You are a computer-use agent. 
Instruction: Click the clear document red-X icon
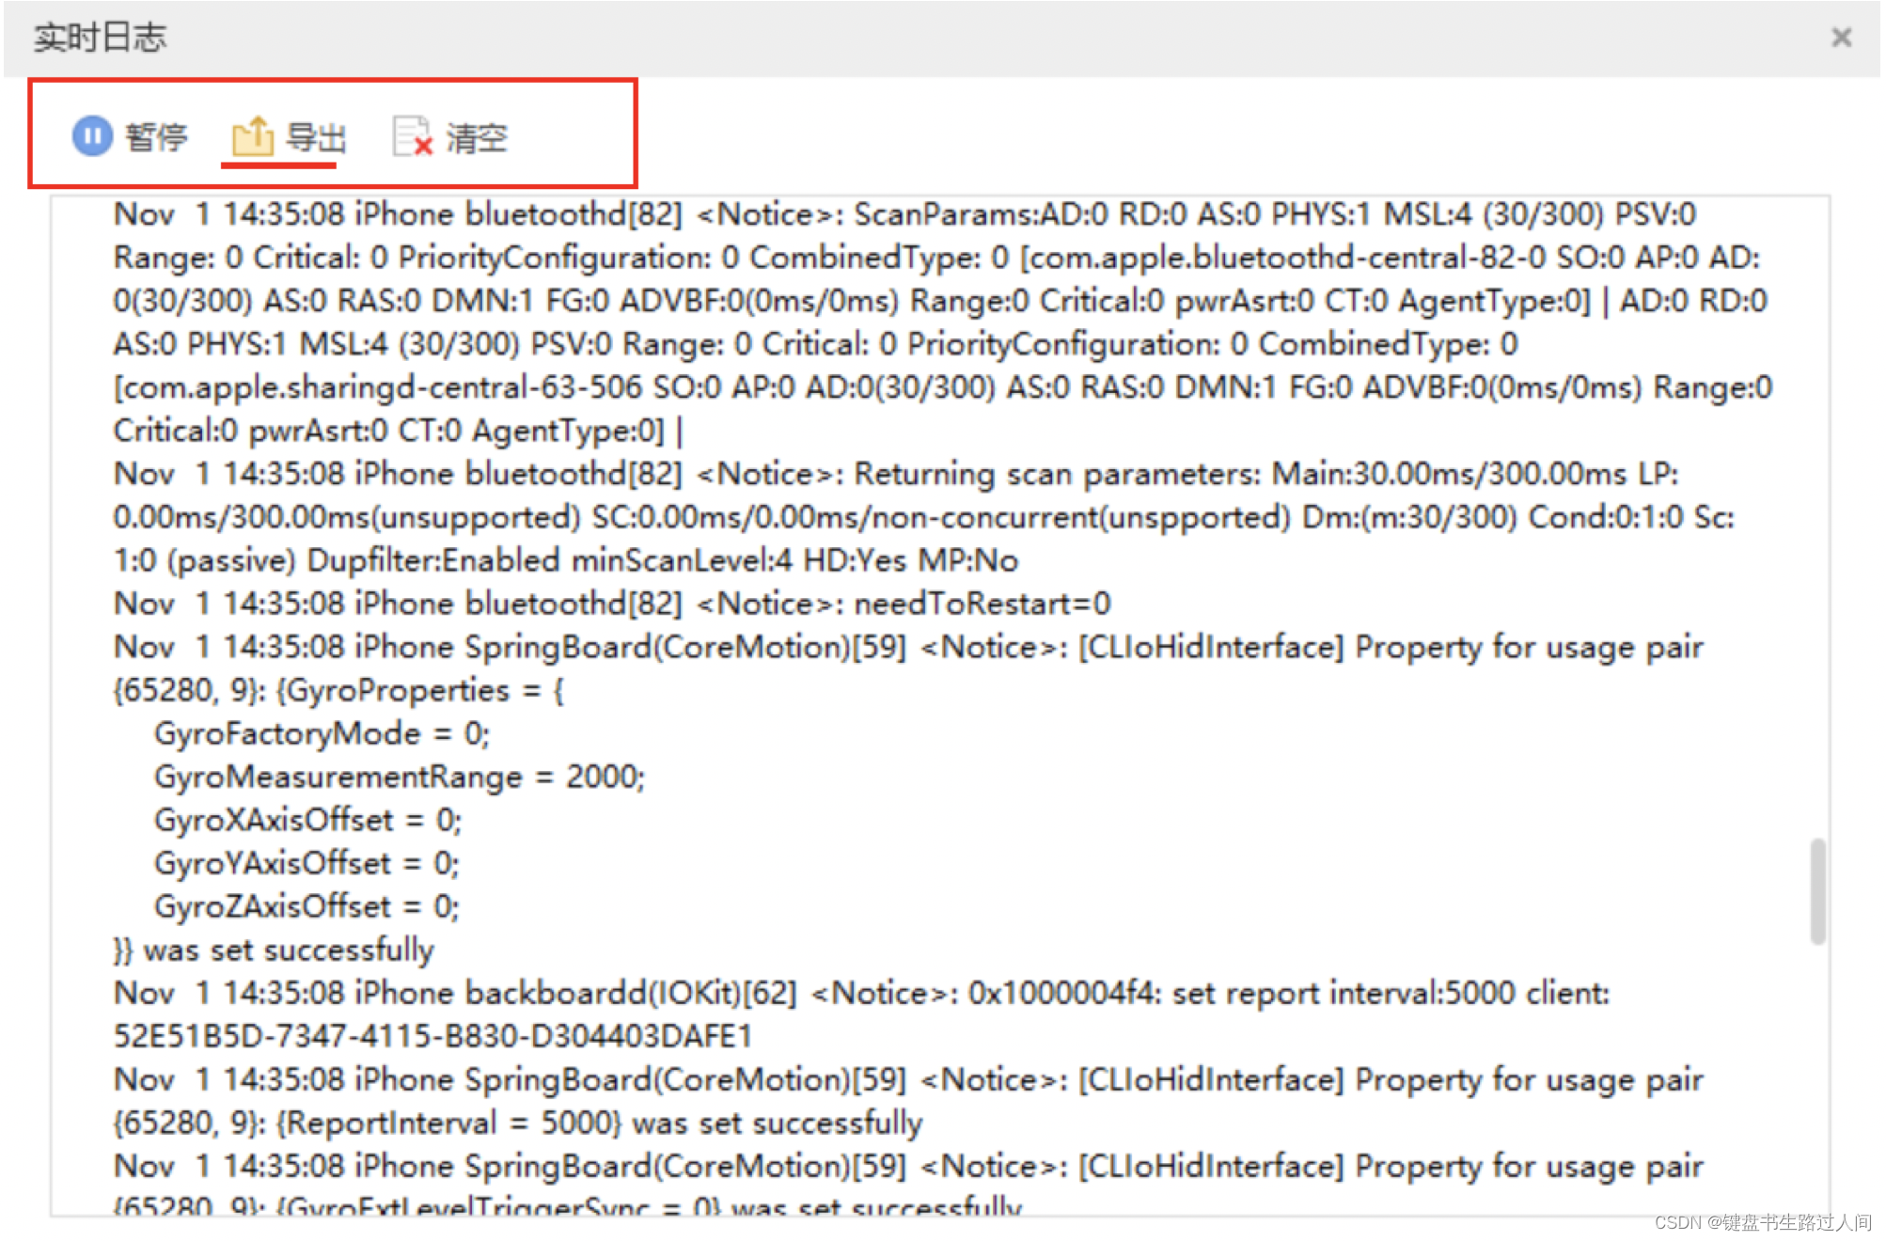point(412,137)
